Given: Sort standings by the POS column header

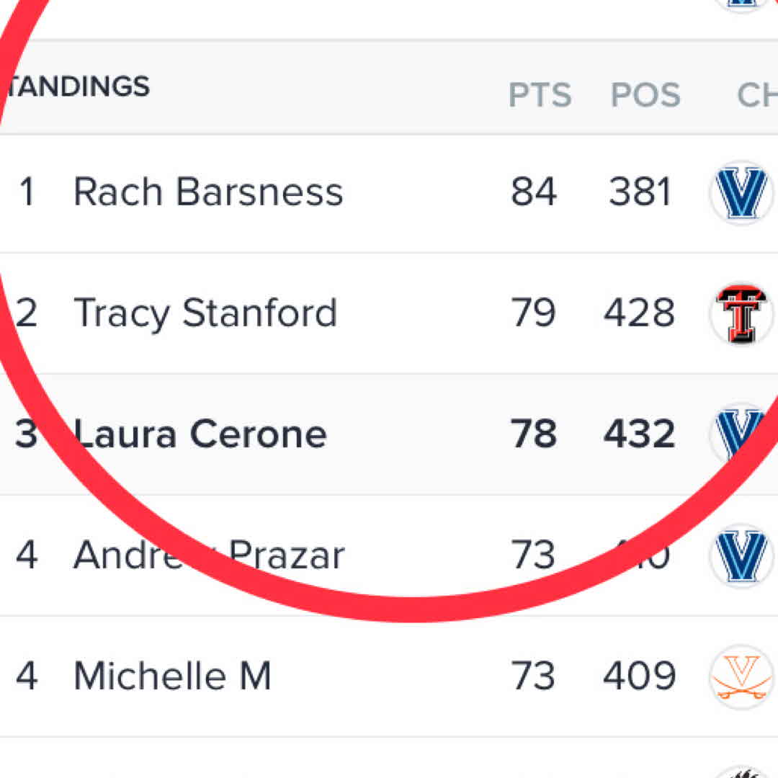Looking at the screenshot, I should coord(645,95).
